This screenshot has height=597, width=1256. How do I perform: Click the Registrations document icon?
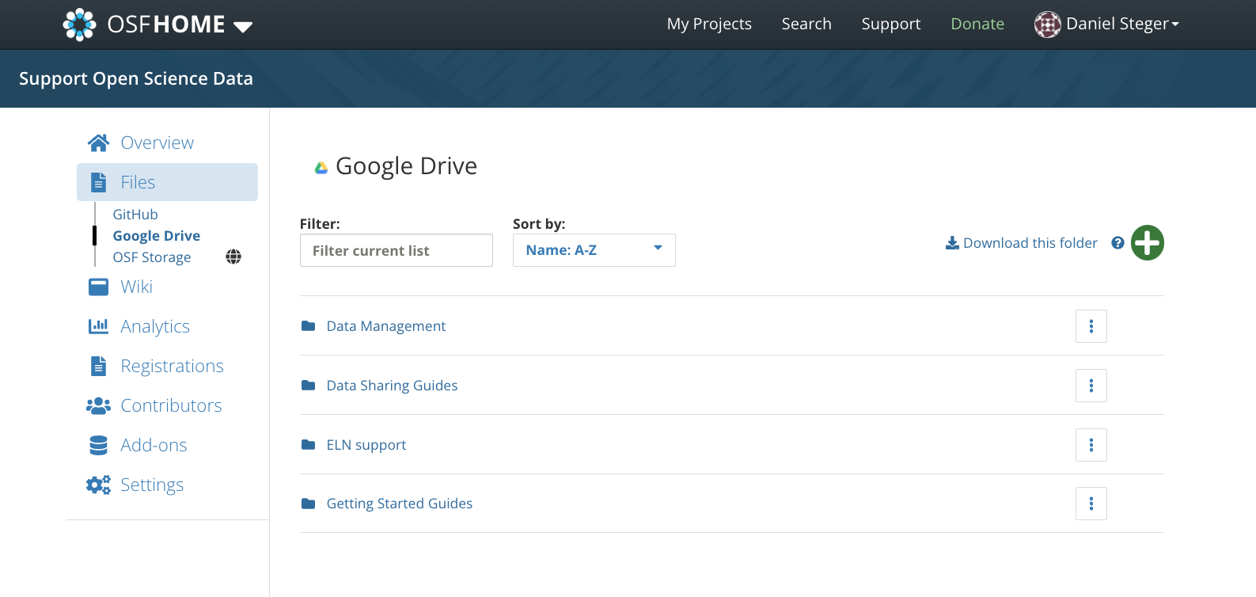pos(98,366)
